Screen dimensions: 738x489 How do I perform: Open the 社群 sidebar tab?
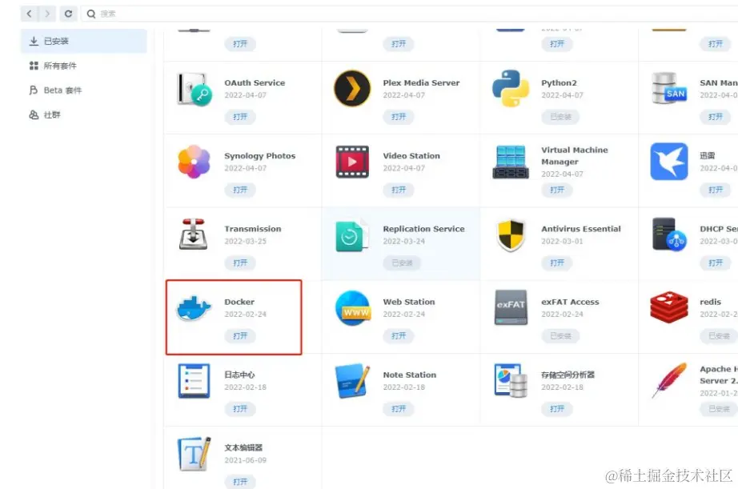pos(84,114)
